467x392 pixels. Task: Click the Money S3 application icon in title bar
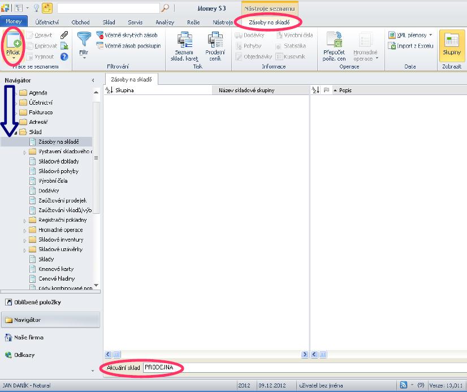tap(5, 8)
